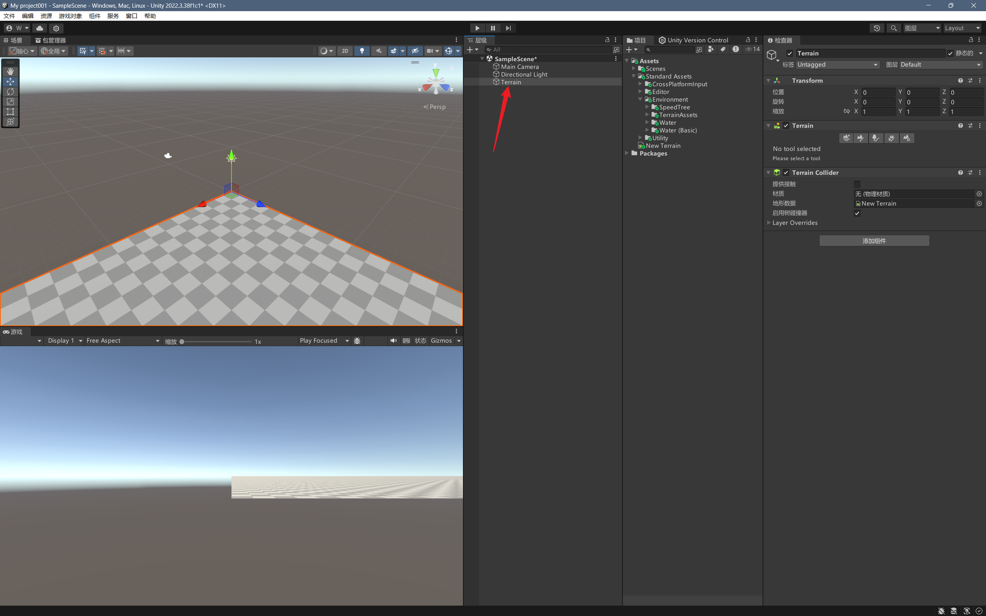The width and height of the screenshot is (986, 616).
Task: Open the 游戏对象 menu
Action: [70, 16]
